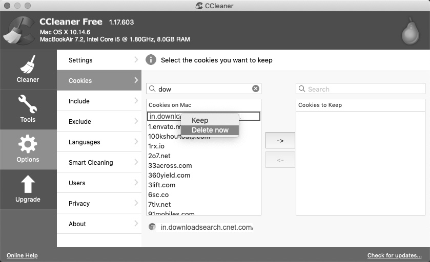Image resolution: width=430 pixels, height=262 pixels.
Task: Select the 2o7.net cookie
Action: (203, 156)
